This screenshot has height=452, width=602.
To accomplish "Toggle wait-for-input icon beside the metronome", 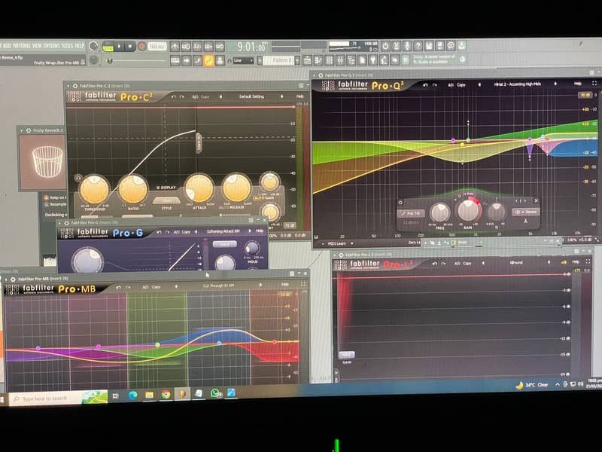I will coord(186,47).
